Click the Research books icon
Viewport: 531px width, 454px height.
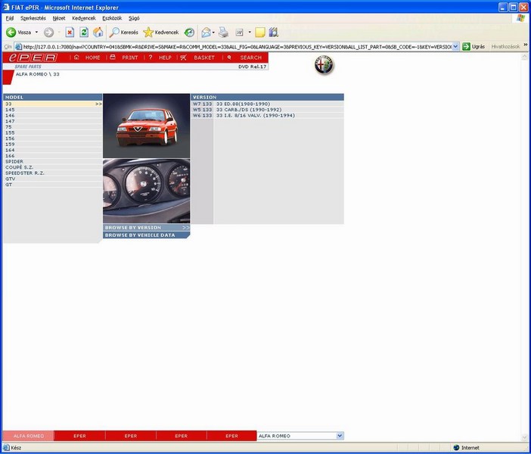pos(273,33)
